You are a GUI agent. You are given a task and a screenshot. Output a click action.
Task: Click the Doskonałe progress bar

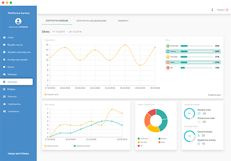196,46
